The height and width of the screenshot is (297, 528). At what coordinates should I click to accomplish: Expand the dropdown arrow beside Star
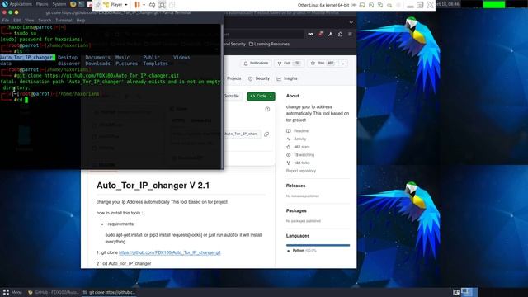(343, 63)
